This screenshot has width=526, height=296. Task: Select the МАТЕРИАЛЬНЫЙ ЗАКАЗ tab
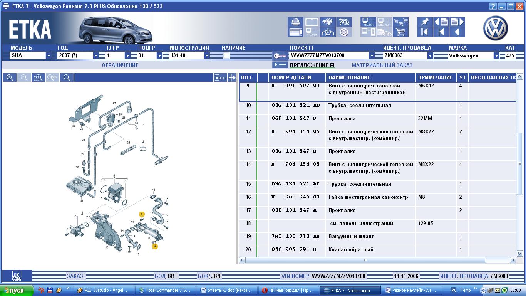click(382, 65)
